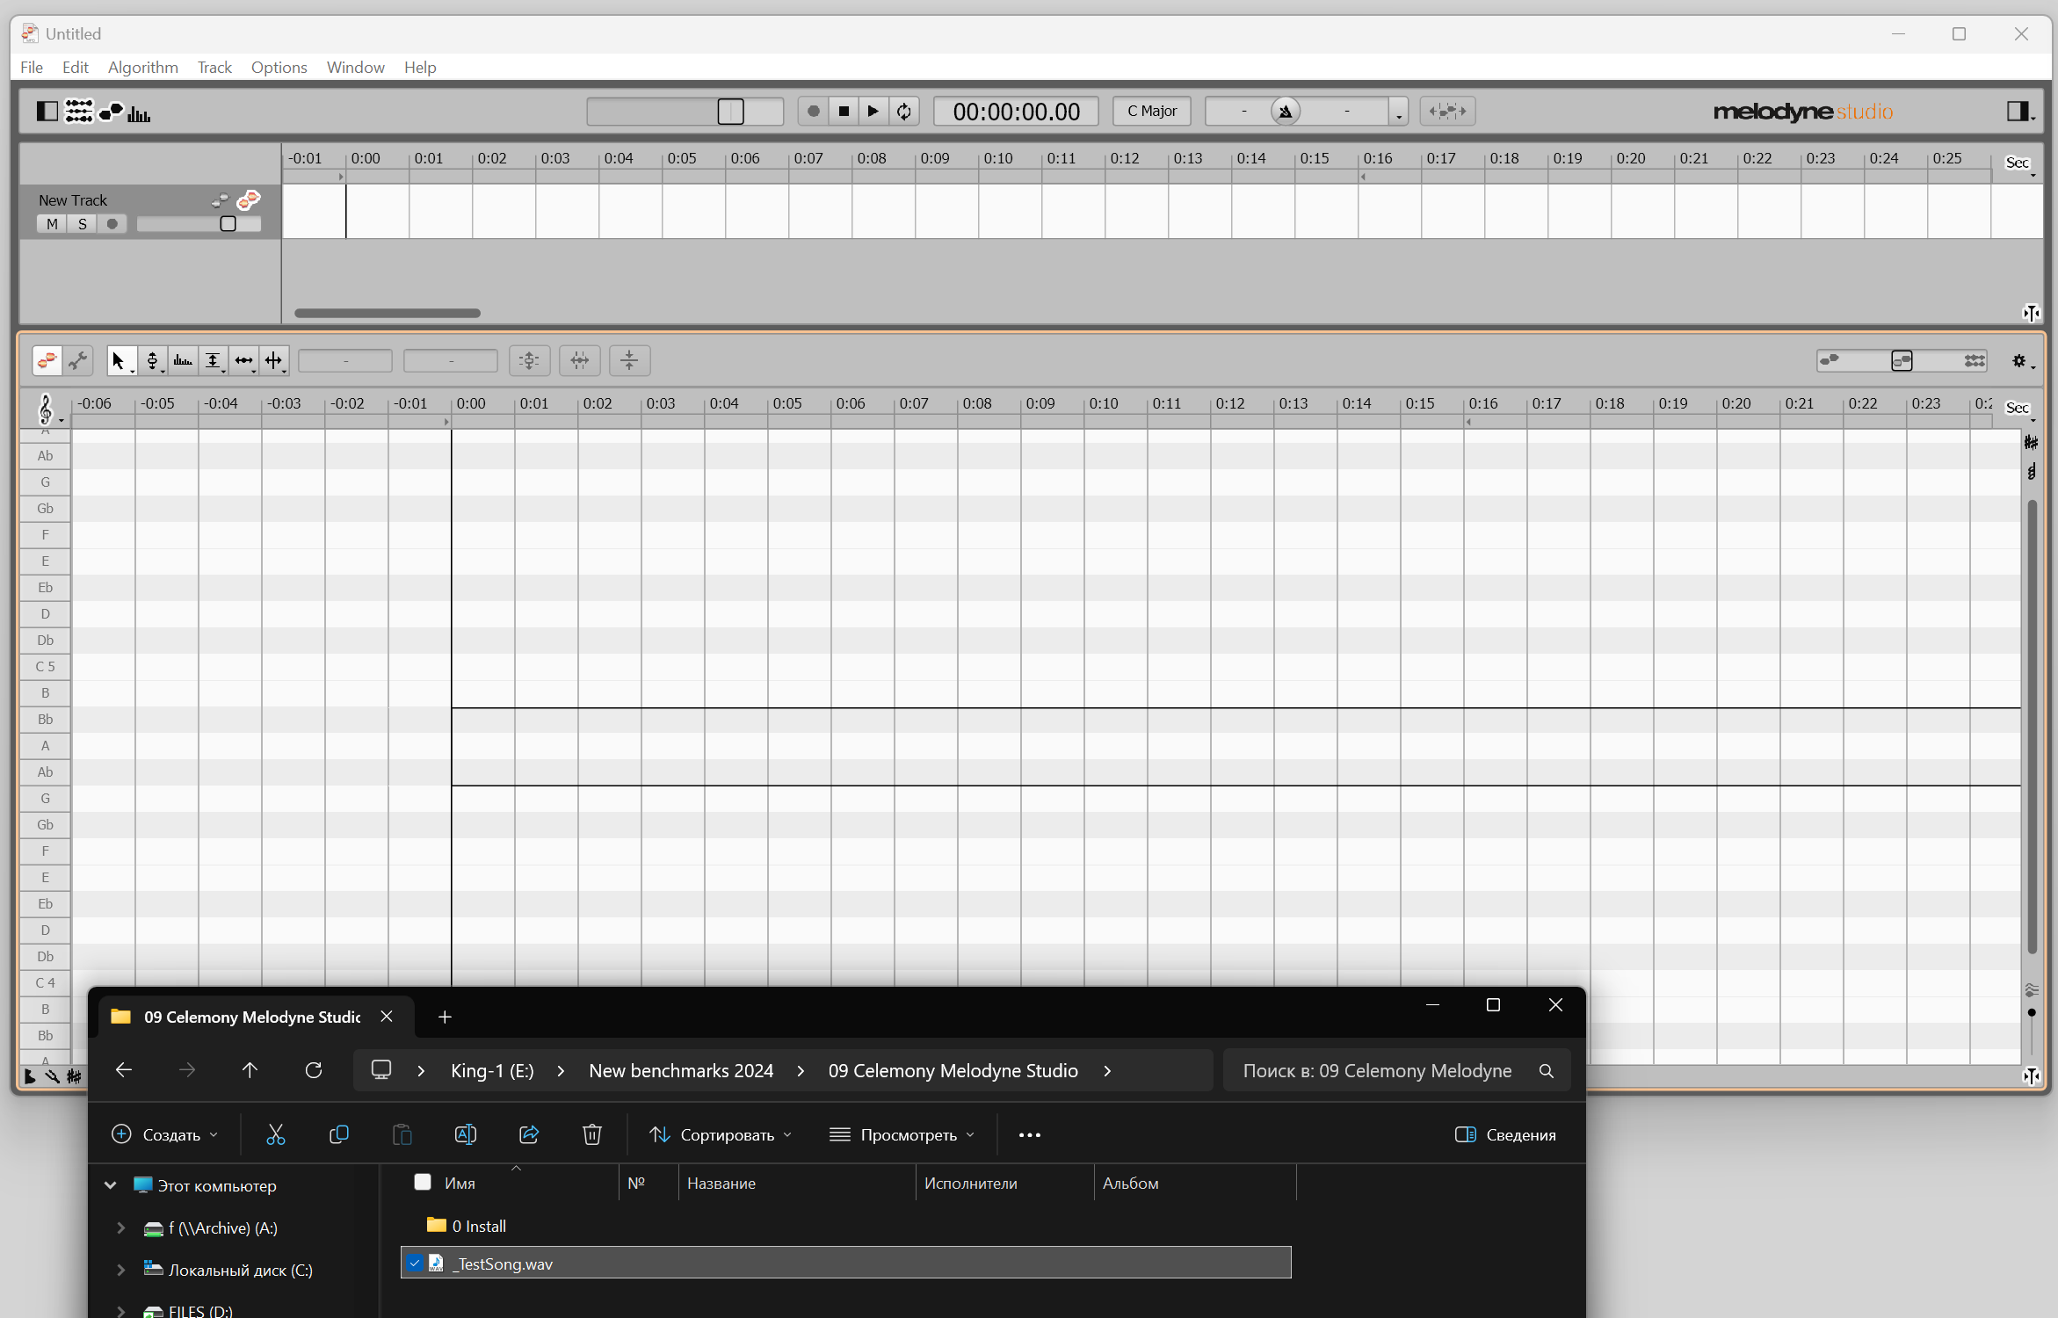Toggle the metronome click icon
The height and width of the screenshot is (1318, 2058).
click(x=1285, y=112)
